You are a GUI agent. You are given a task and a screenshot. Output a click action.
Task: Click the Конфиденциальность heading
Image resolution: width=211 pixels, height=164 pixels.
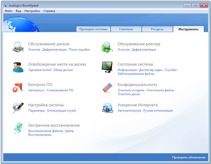pos(137,85)
